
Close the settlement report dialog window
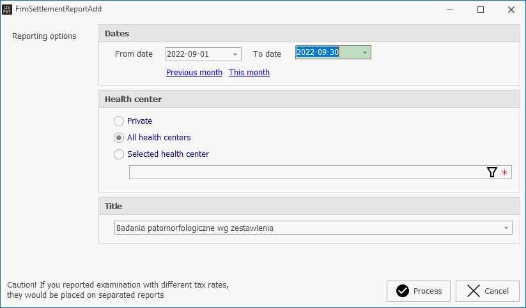click(511, 10)
